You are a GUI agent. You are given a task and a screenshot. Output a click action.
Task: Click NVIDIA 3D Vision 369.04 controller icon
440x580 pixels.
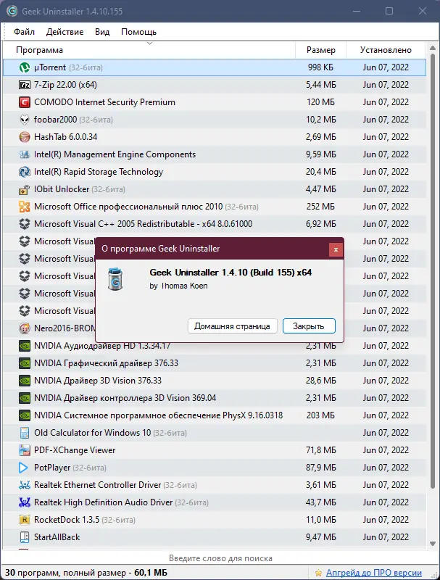click(25, 397)
